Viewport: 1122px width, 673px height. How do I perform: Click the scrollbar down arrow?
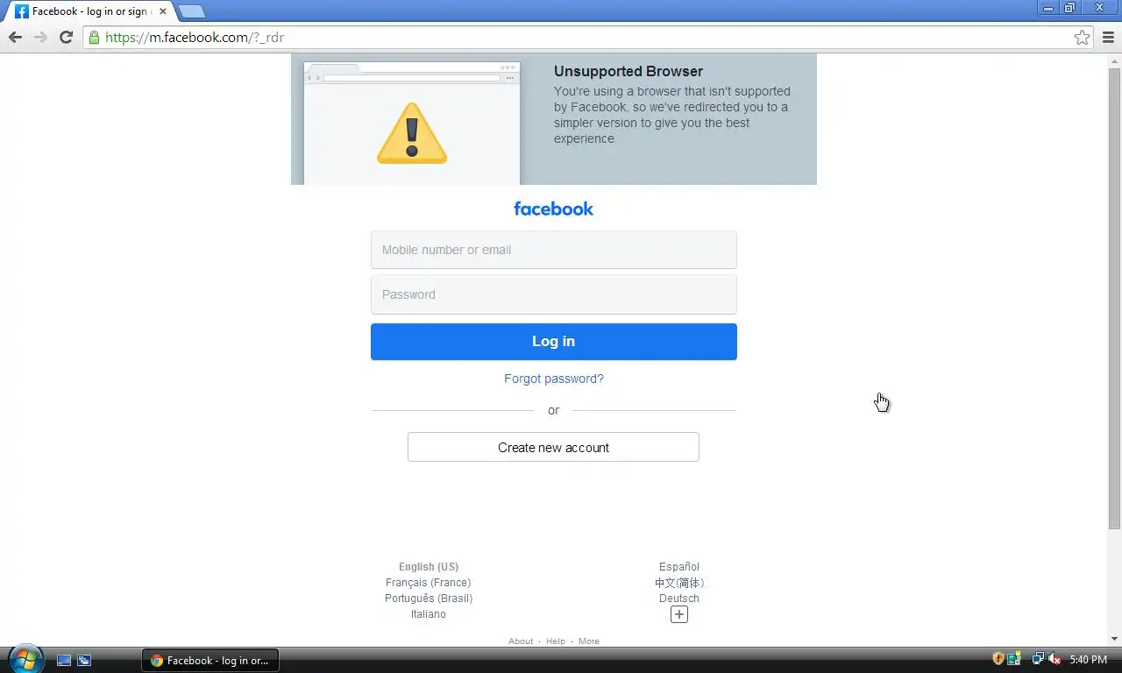[x=1114, y=640]
